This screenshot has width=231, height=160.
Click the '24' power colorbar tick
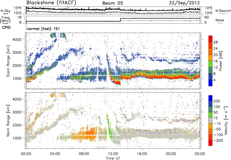tap(215, 49)
